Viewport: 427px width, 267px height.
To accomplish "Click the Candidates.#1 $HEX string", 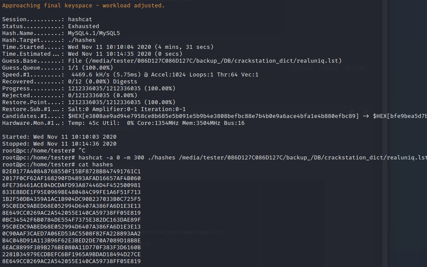I will (x=213, y=116).
